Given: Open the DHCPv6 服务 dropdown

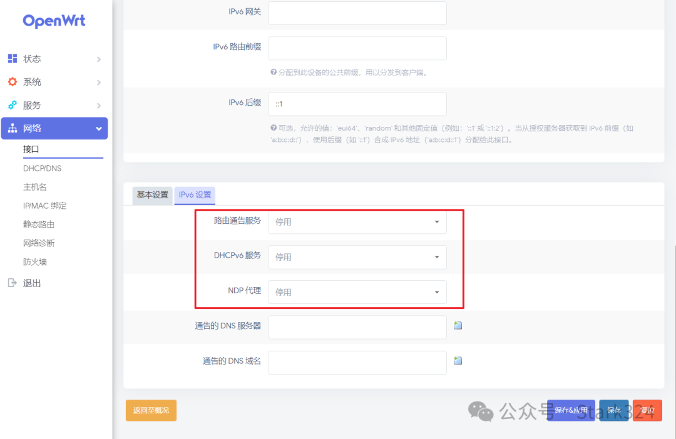Looking at the screenshot, I should [x=357, y=257].
